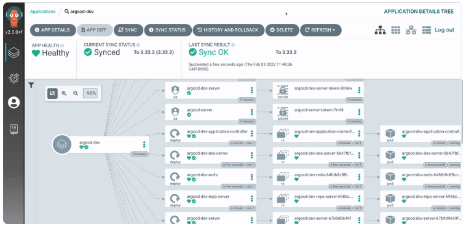This screenshot has width=466, height=234.
Task: Switch to the list view icon
Action: (427, 30)
